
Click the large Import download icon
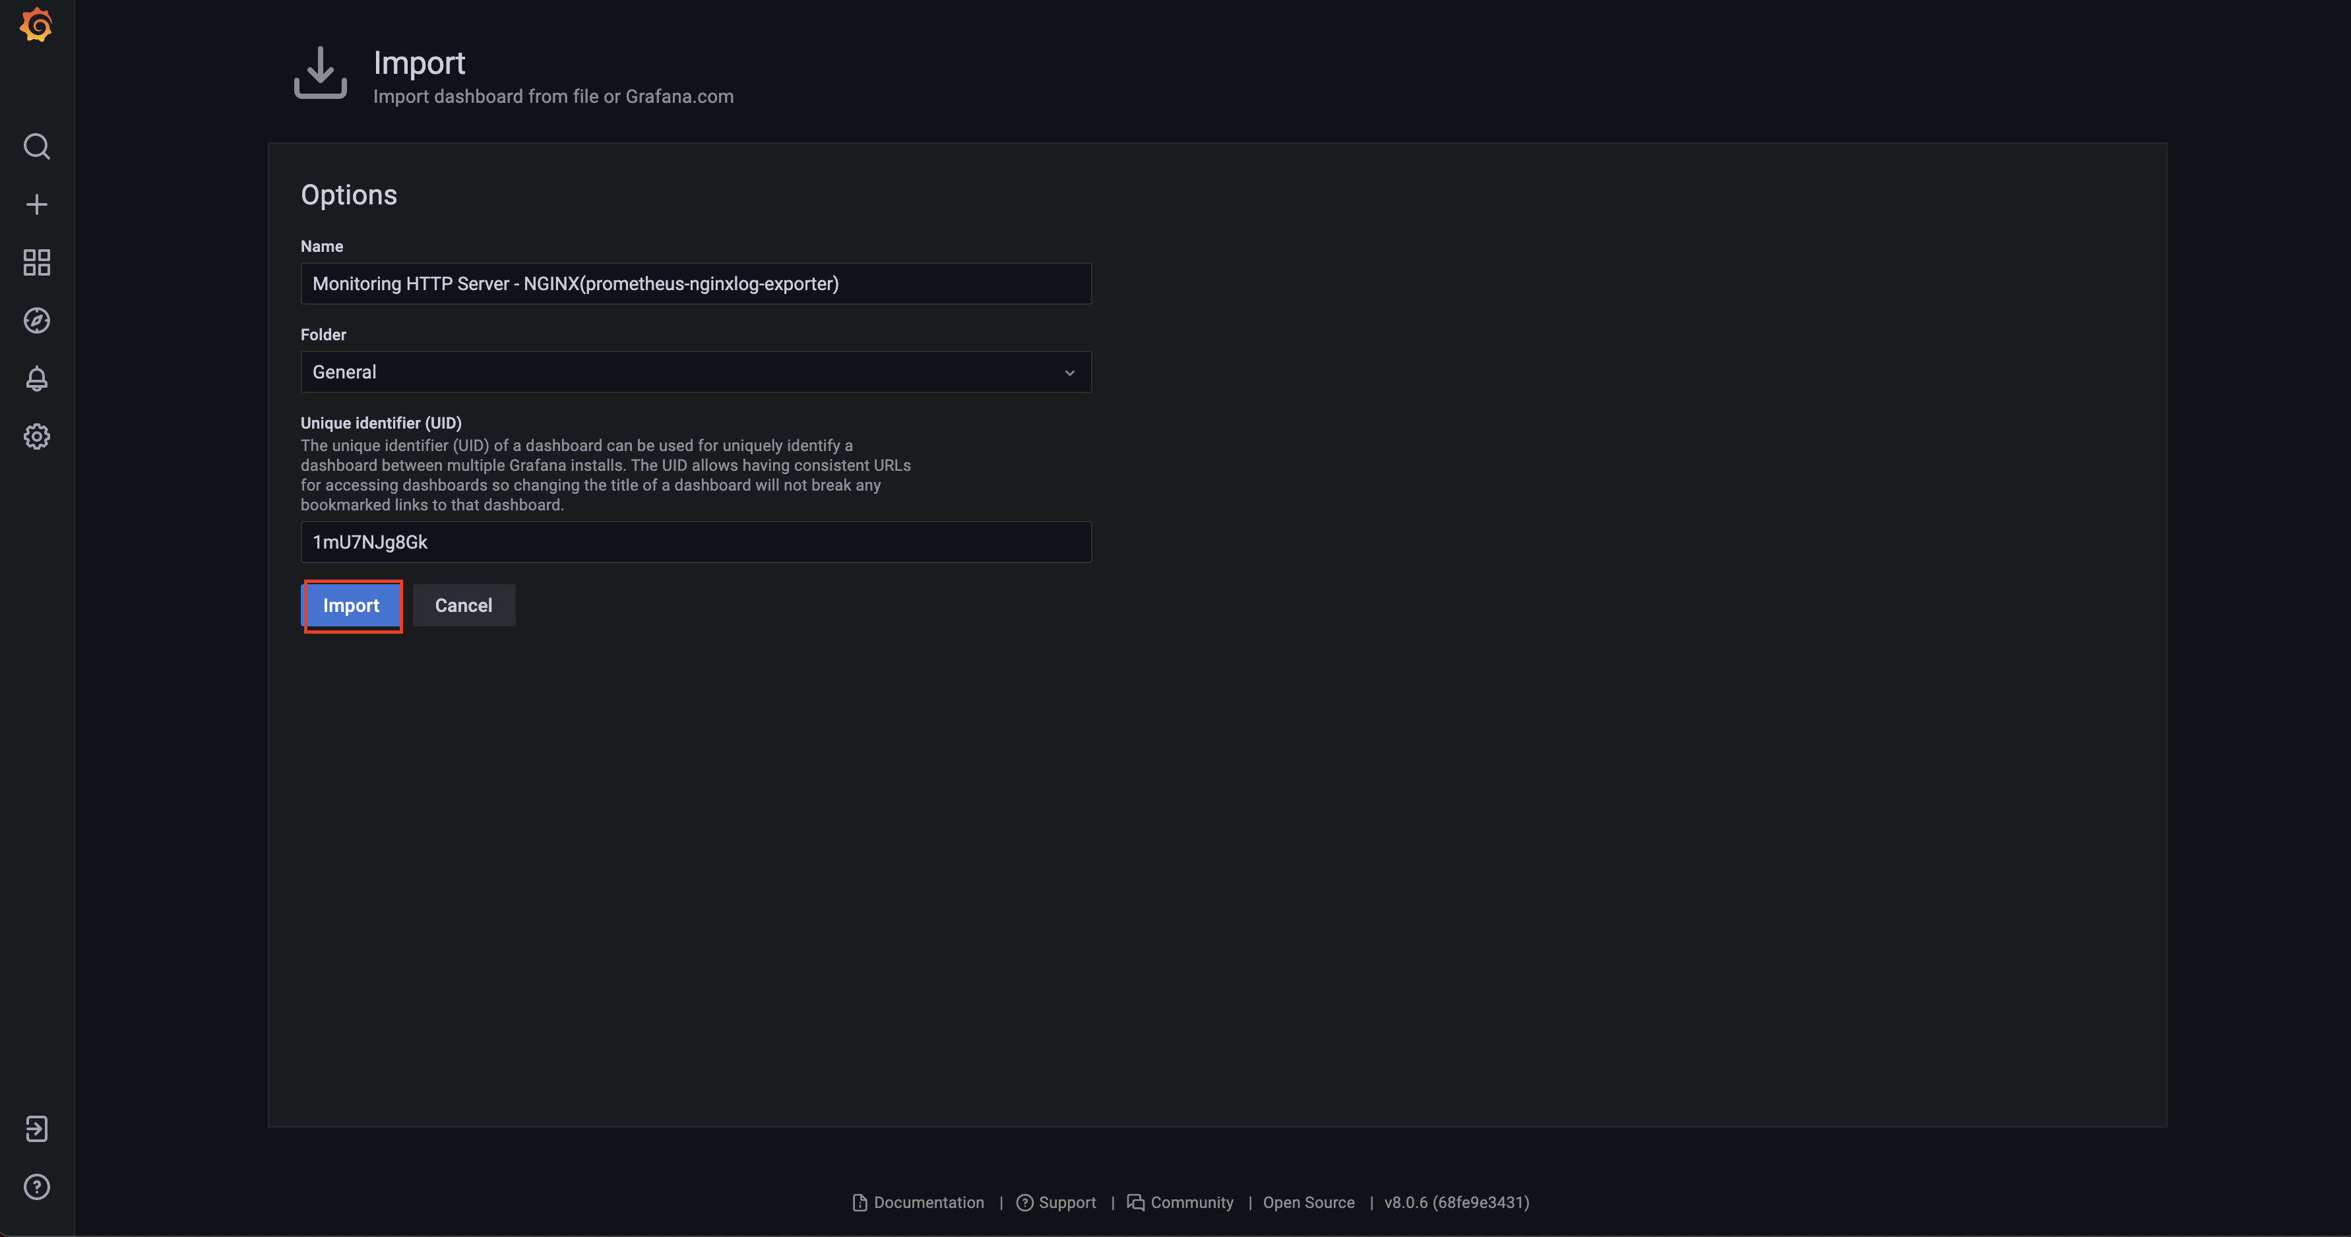[x=321, y=73]
